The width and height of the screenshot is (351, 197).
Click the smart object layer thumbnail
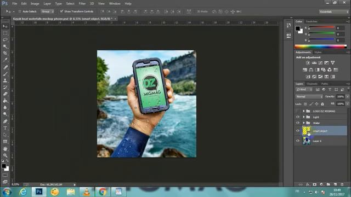pyautogui.click(x=307, y=131)
